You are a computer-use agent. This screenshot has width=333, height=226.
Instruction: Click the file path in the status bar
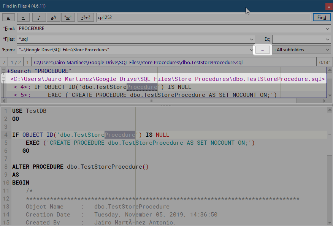(x=138, y=63)
